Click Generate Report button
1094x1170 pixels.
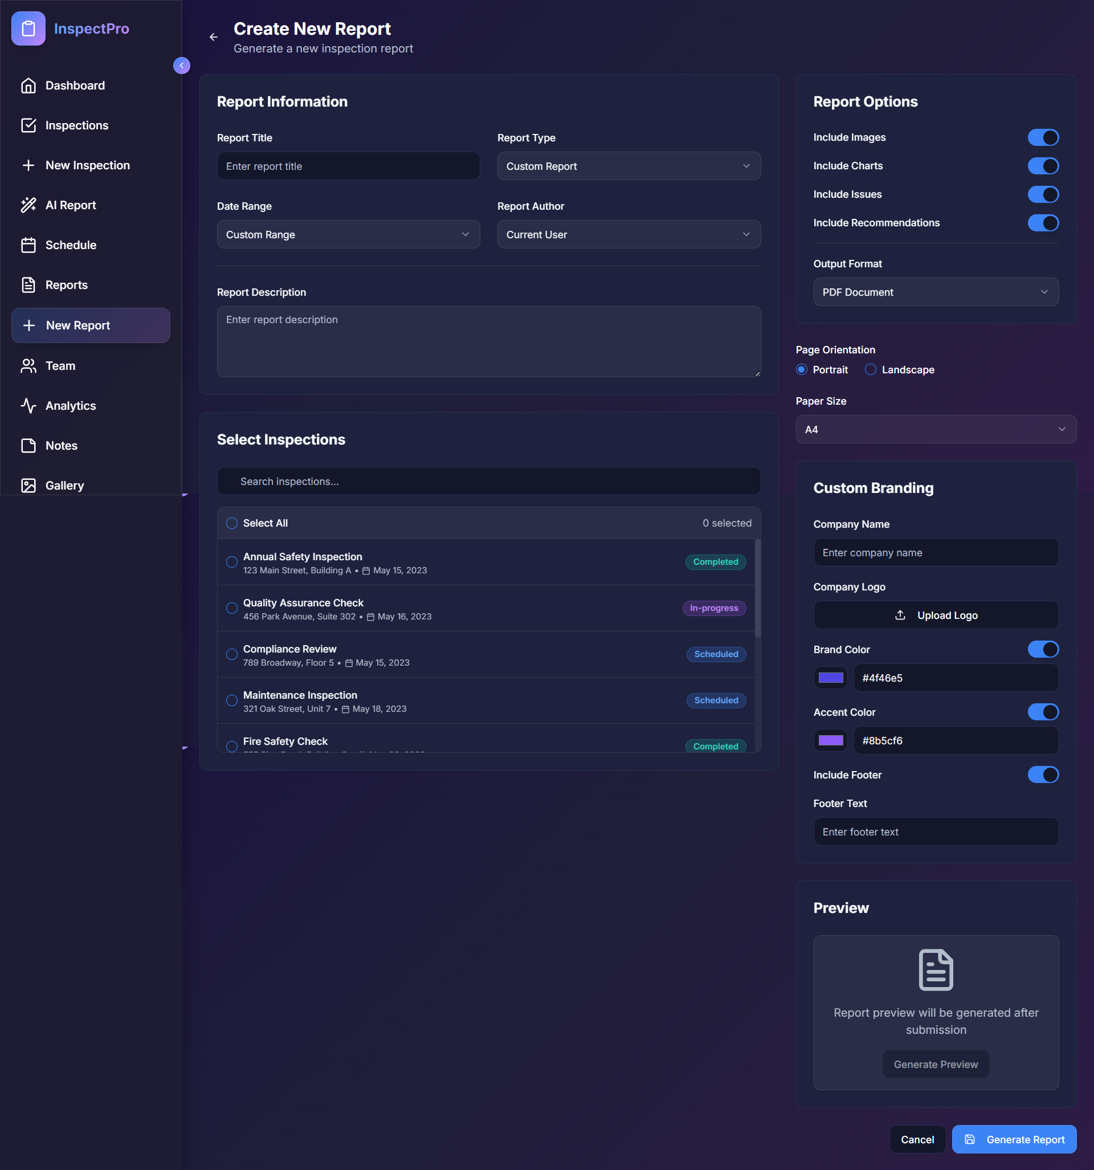coord(1014,1139)
